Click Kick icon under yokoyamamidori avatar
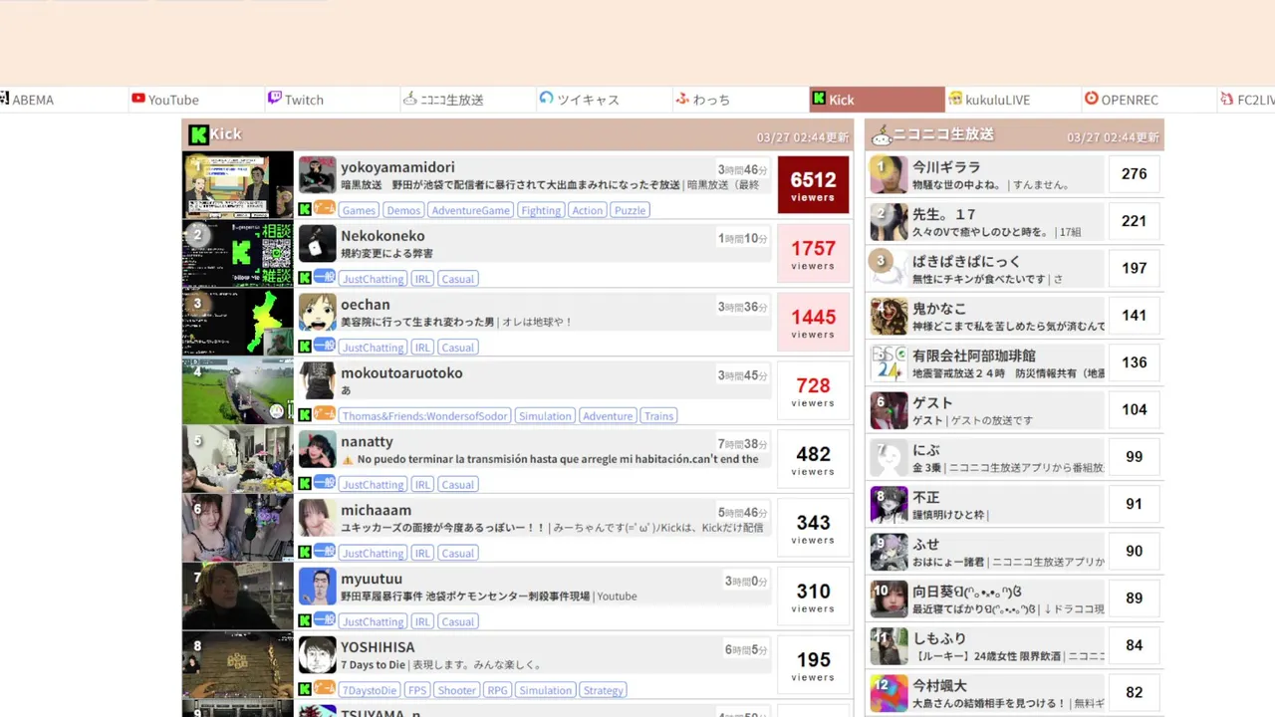Image resolution: width=1275 pixels, height=717 pixels. tap(305, 209)
